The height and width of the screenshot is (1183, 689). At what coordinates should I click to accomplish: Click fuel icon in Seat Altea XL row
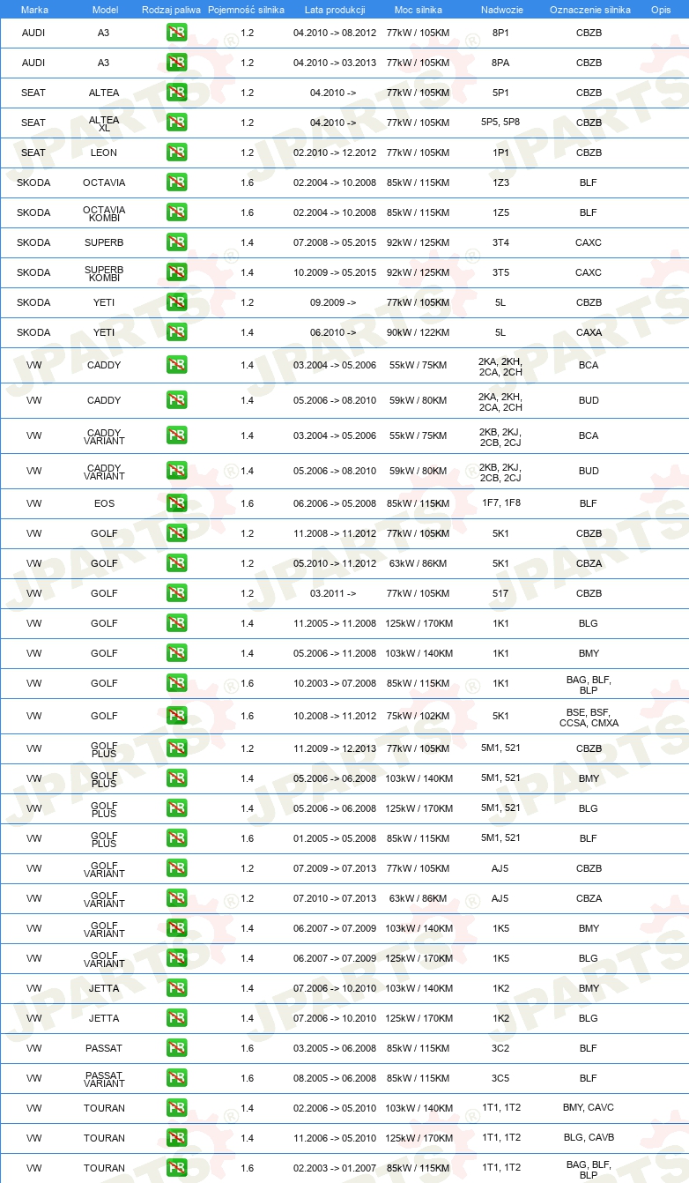coord(176,123)
